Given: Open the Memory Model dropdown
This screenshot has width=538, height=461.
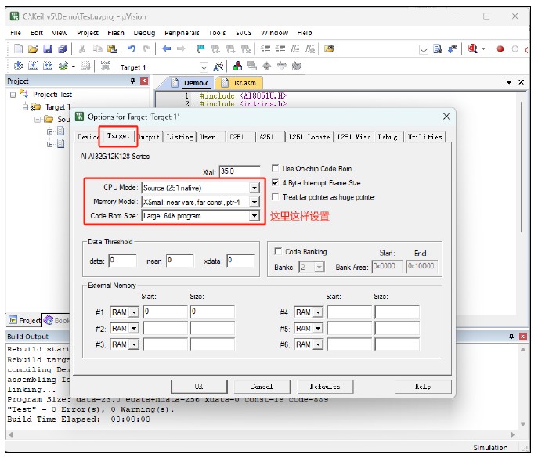Looking at the screenshot, I should pyautogui.click(x=254, y=202).
